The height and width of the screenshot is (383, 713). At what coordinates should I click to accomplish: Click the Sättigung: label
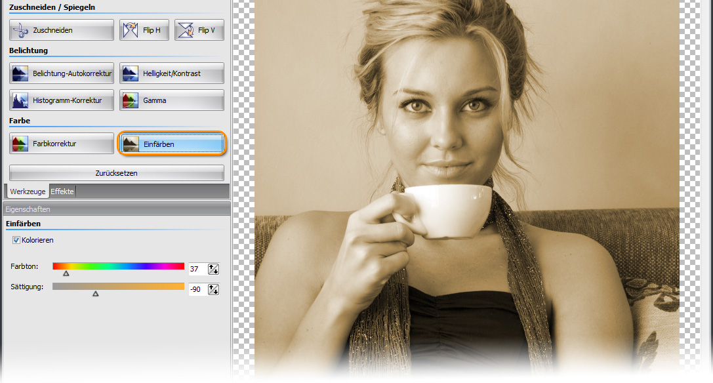(28, 287)
